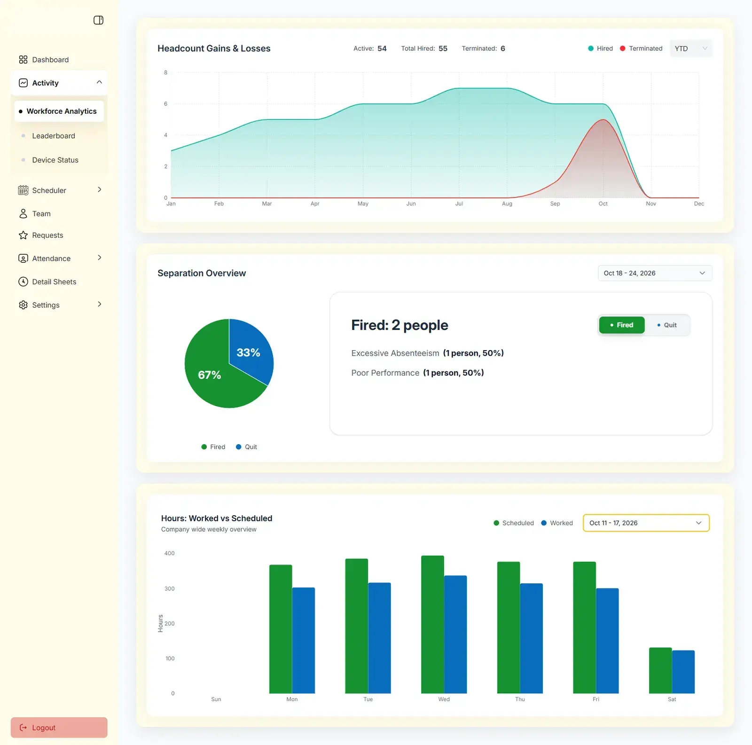Expand the Settings submenu chevron
The height and width of the screenshot is (745, 752).
click(x=99, y=304)
